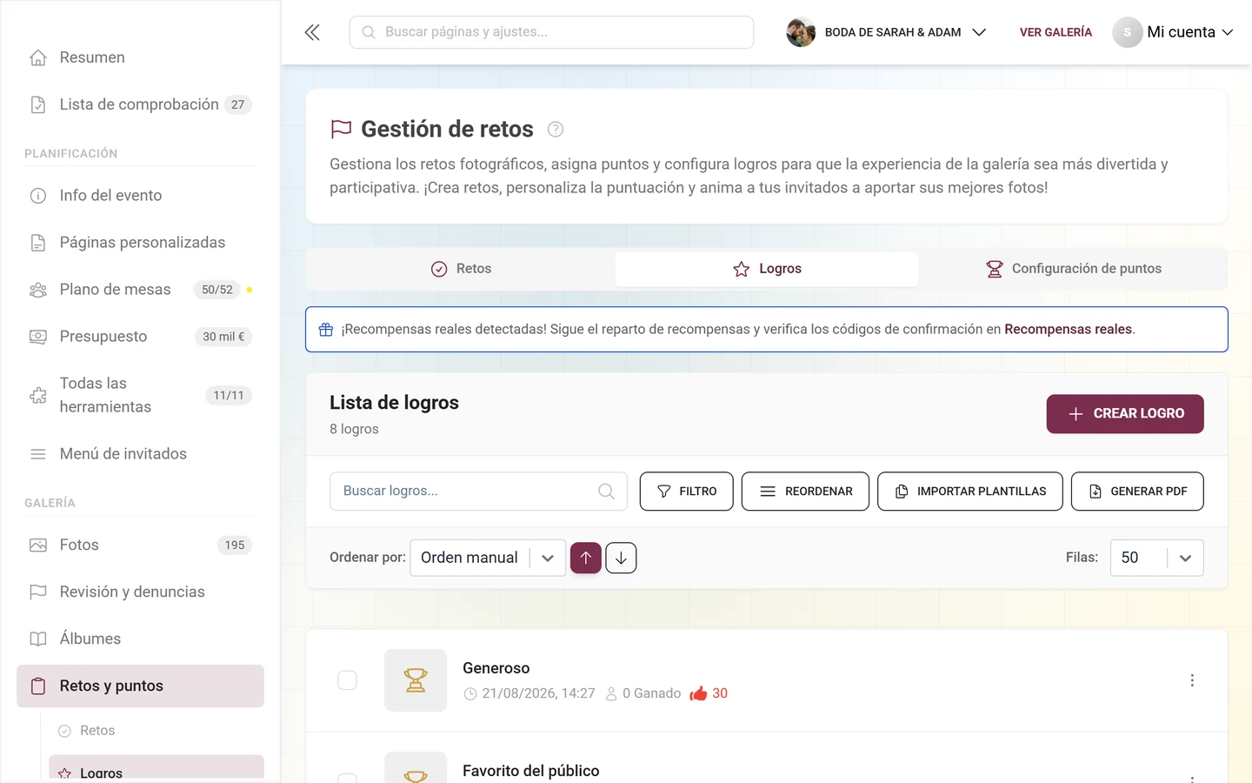The image size is (1252, 783).
Task: Follow the Recompensas reales link
Action: pos(1068,330)
